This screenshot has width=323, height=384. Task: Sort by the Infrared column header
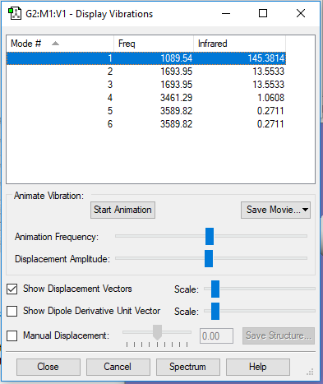pyautogui.click(x=240, y=44)
